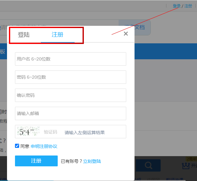Viewport: 197px width, 181px height.
Task: Open the 申明注册协议 link
Action: 44,146
